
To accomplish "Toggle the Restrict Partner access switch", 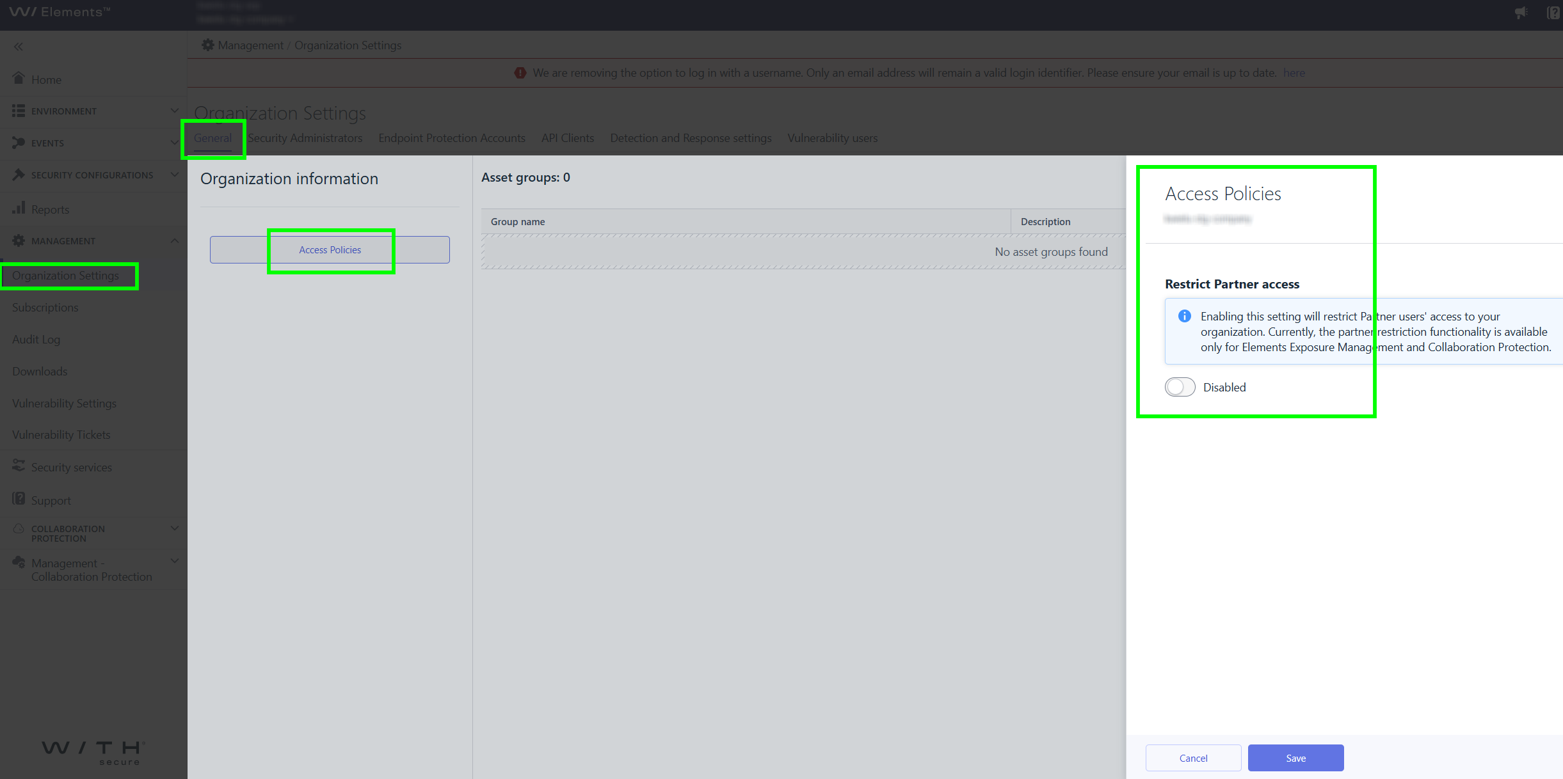I will pos(1180,387).
